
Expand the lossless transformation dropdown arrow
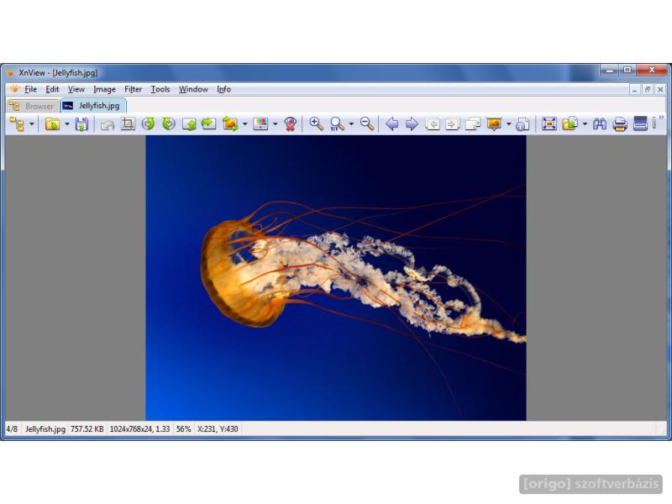245,124
